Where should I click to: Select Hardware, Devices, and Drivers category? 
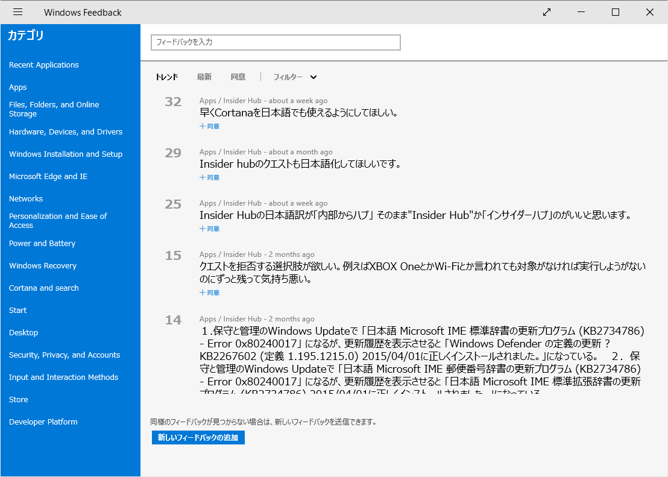(x=66, y=131)
